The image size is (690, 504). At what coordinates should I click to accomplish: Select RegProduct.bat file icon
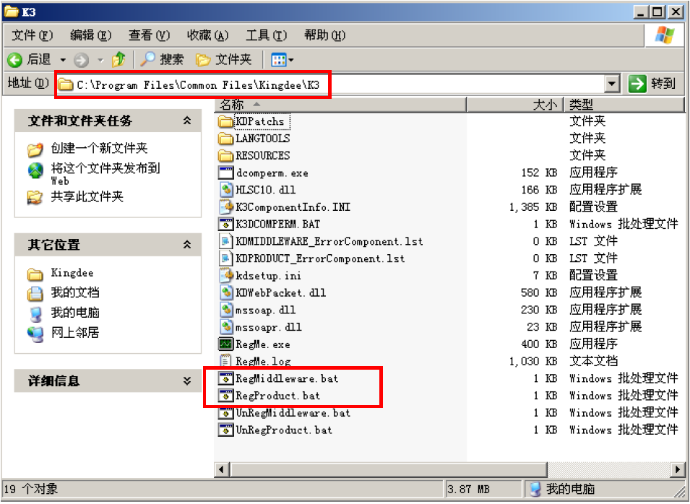[225, 396]
